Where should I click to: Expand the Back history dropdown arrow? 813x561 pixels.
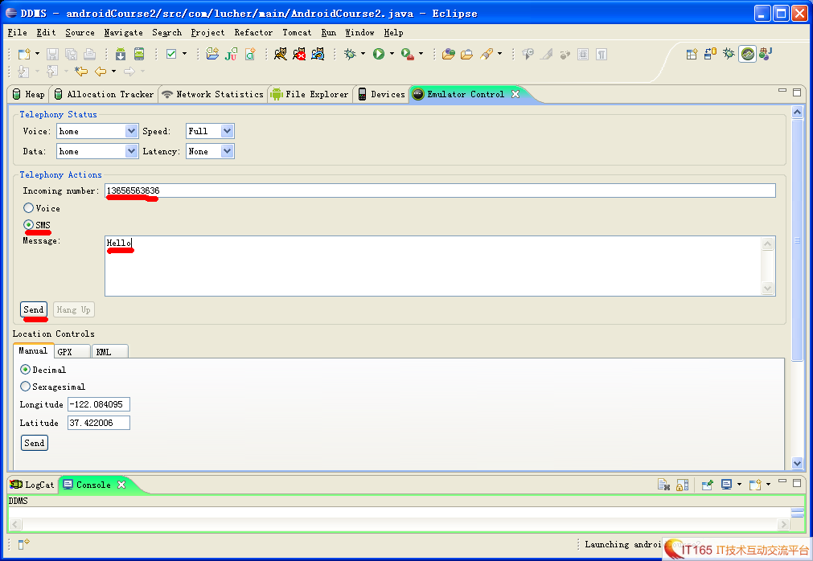[x=114, y=72]
